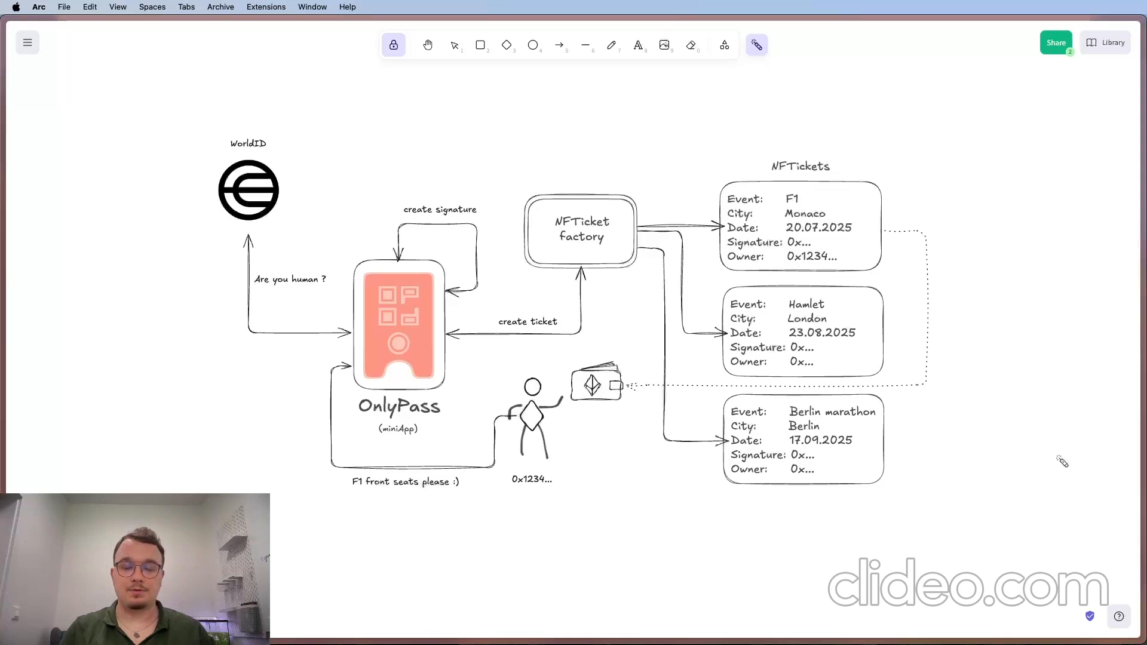Screen dimensions: 1147x645
Task: Click the 'WorldID' text label
Action: 248,143
